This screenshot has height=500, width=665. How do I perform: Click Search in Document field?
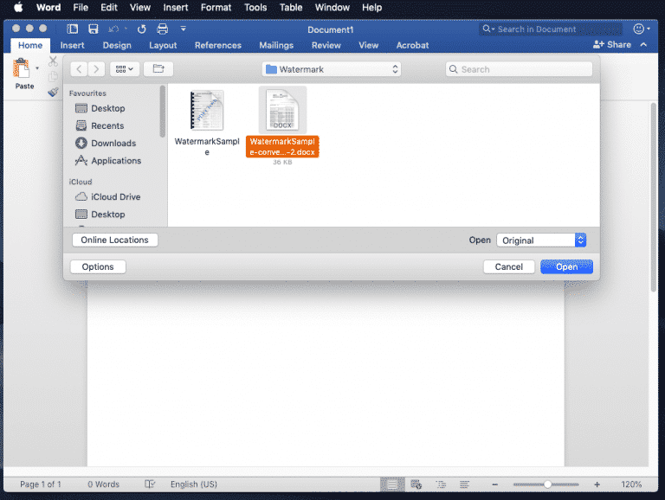551,29
